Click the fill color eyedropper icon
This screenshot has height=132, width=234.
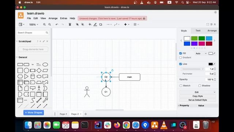pos(214,54)
